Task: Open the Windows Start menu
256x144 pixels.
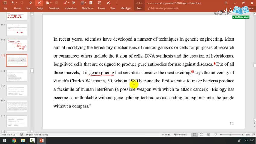Action: [5, 140]
